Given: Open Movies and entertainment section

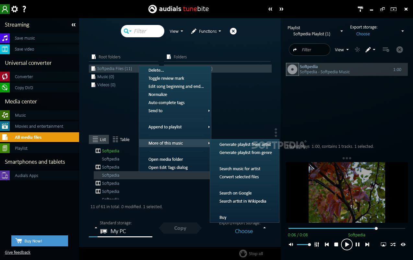Looking at the screenshot, I should [40, 126].
